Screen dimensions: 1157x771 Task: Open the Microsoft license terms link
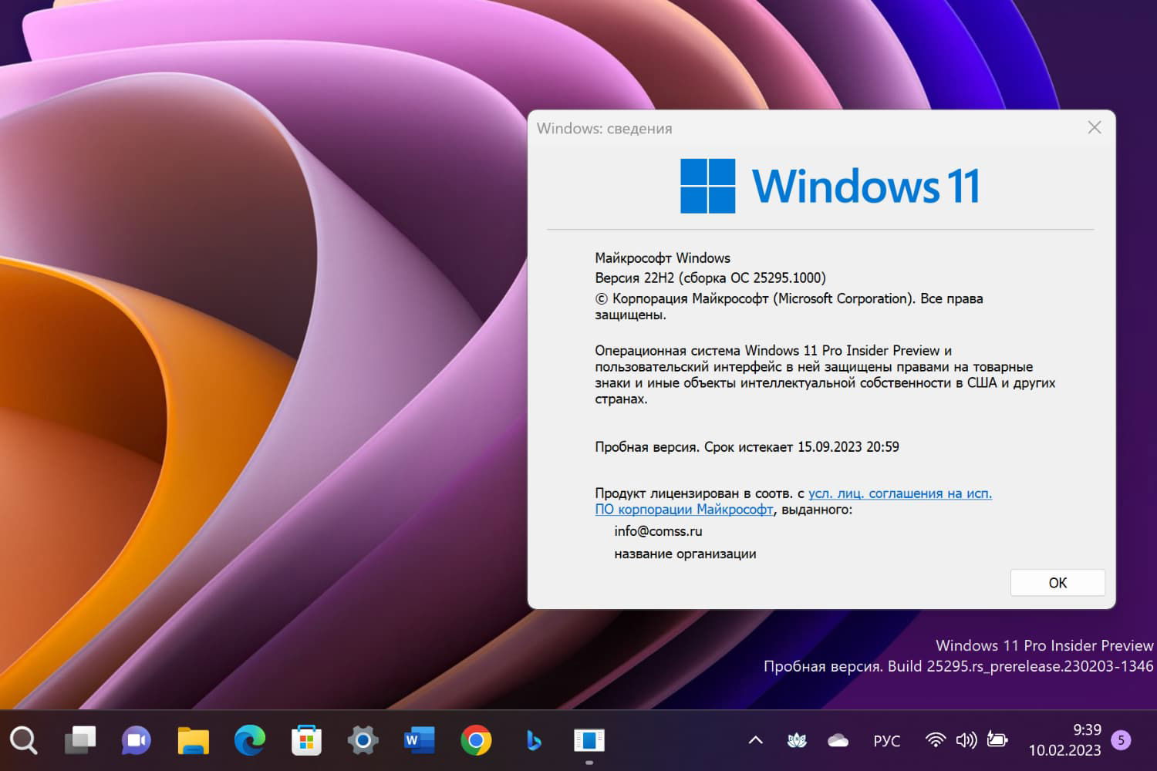coord(794,501)
